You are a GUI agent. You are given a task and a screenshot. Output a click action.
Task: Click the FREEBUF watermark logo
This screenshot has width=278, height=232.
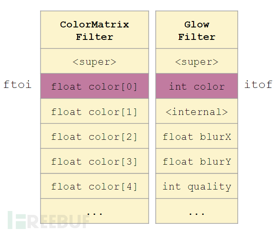click(48, 220)
